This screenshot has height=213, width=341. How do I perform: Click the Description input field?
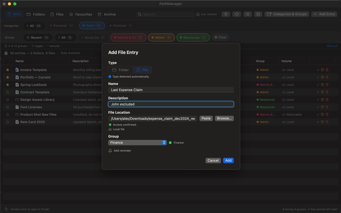[171, 104]
